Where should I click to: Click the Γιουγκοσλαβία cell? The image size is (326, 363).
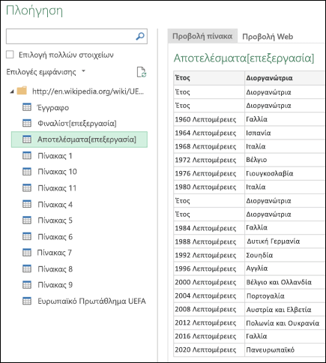pyautogui.click(x=285, y=173)
